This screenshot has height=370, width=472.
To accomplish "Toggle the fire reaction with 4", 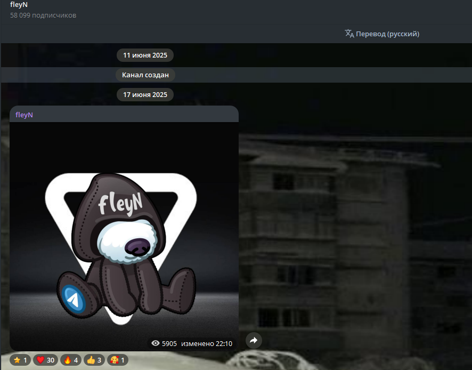I will 71,360.
